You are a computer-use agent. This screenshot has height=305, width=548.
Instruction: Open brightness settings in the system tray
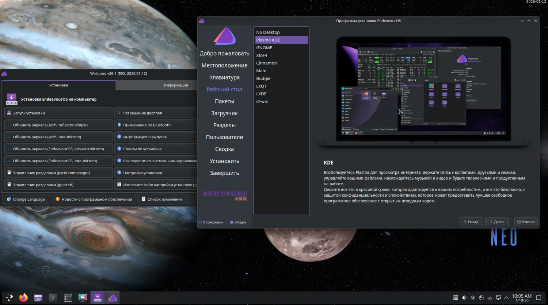[473, 298]
